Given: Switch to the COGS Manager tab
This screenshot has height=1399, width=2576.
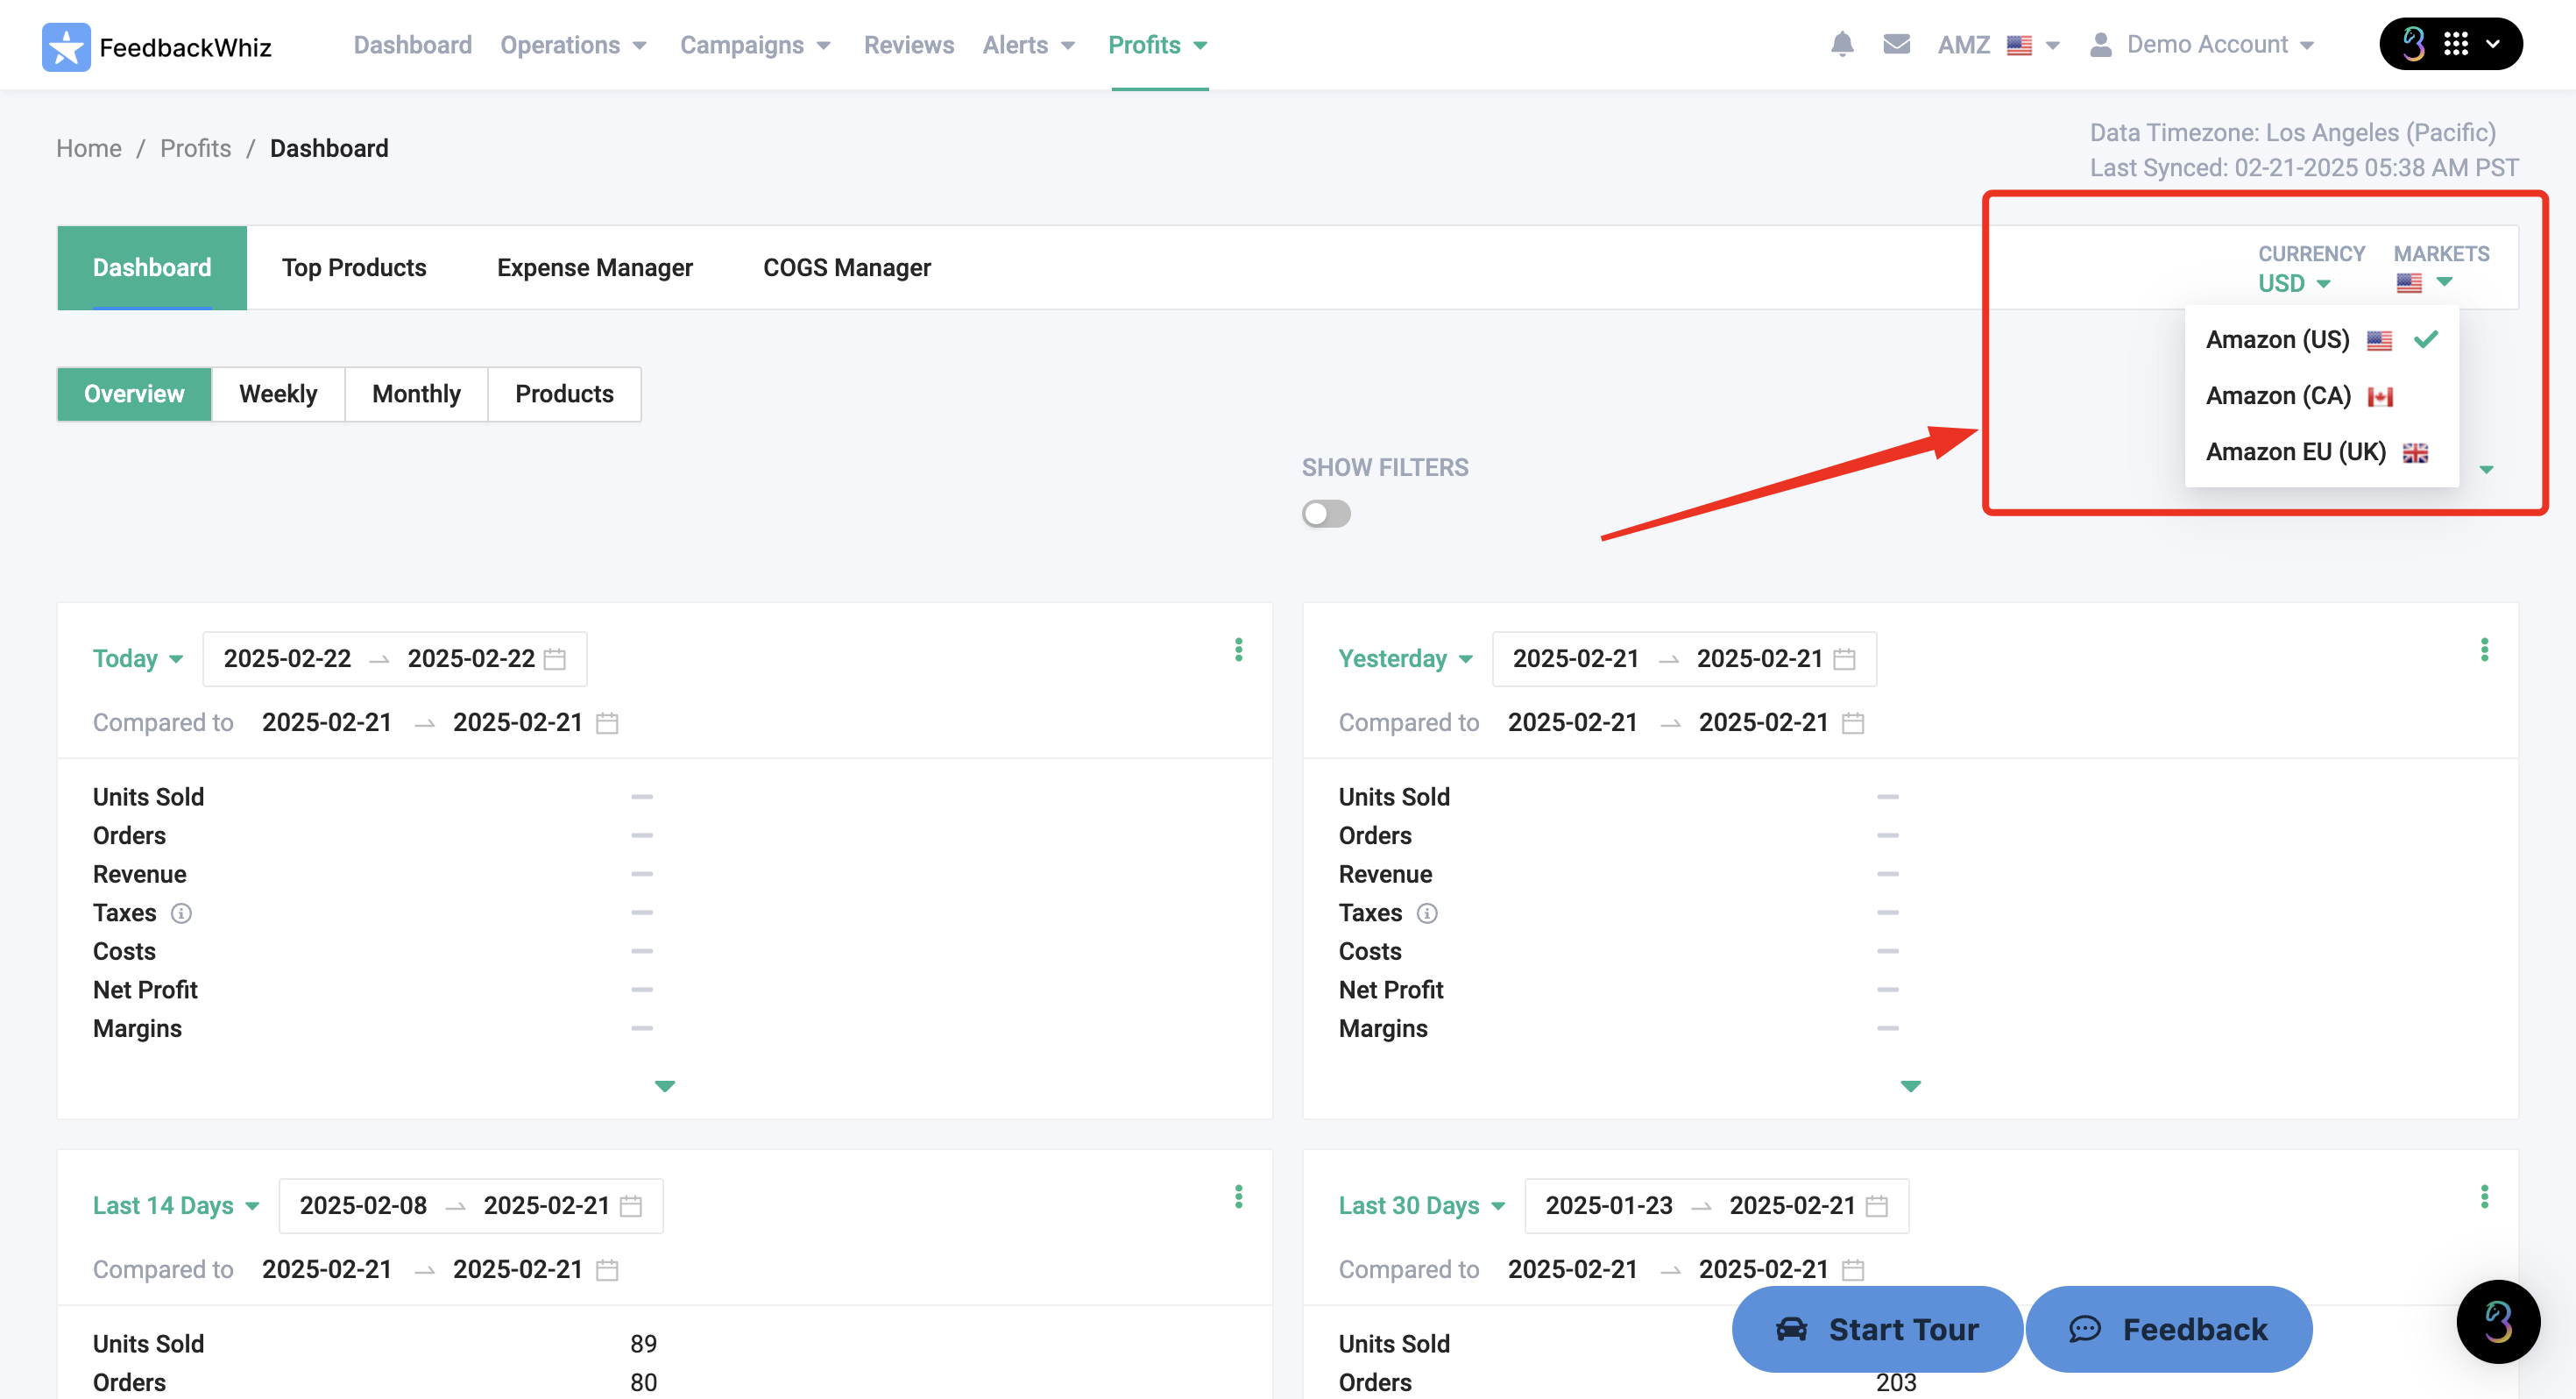Looking at the screenshot, I should click(847, 267).
